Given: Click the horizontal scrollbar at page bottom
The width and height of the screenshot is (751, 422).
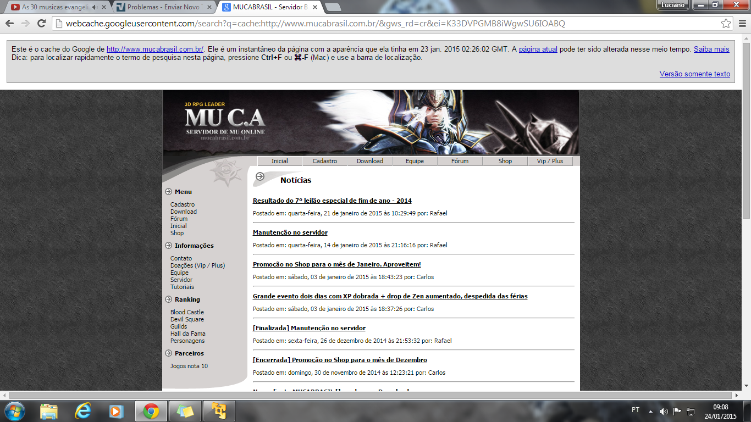Looking at the screenshot, I should [371, 395].
